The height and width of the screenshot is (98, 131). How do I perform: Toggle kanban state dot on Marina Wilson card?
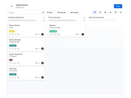coord(40,34)
